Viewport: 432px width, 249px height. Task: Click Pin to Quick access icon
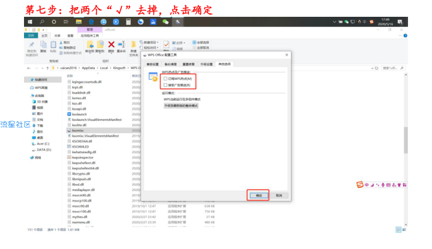coord(32,45)
